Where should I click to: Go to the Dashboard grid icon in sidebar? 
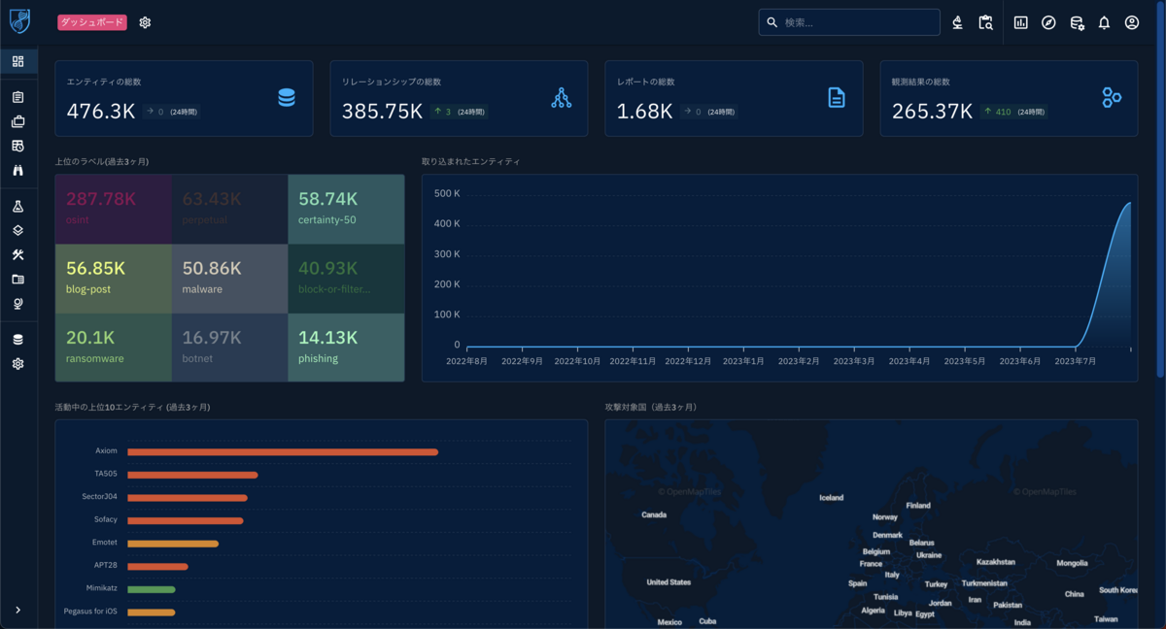(x=17, y=61)
